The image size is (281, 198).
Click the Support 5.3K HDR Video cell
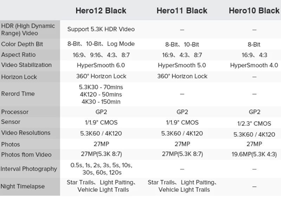click(x=101, y=29)
